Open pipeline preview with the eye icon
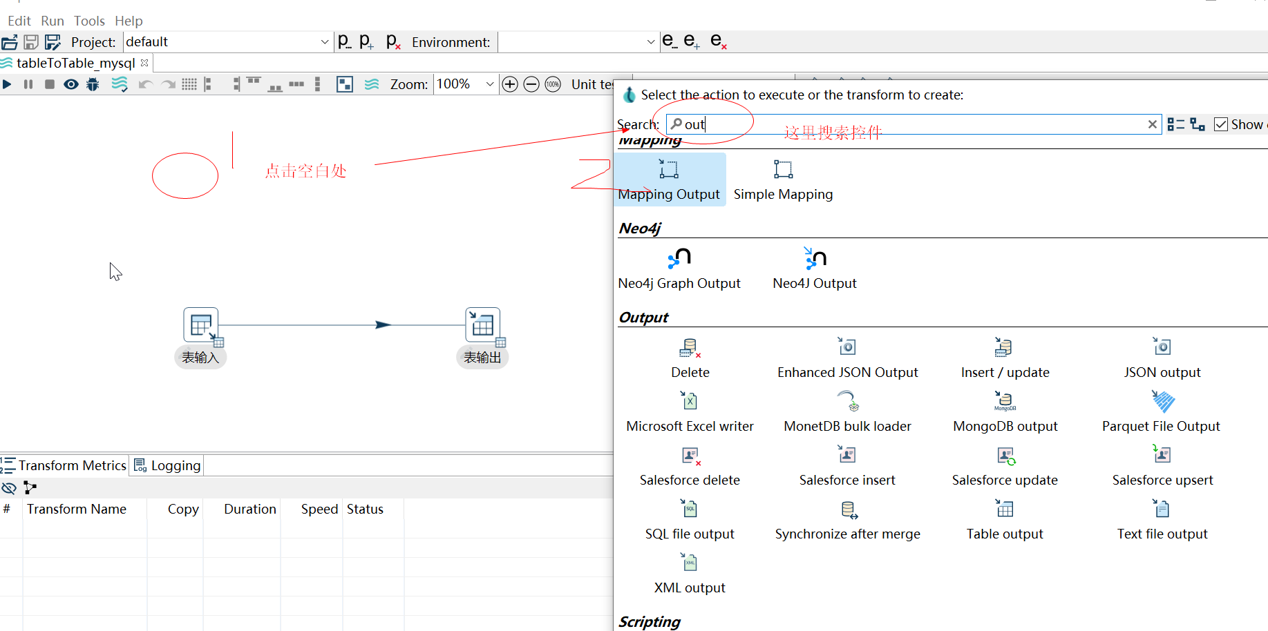This screenshot has height=631, width=1268. click(x=70, y=84)
